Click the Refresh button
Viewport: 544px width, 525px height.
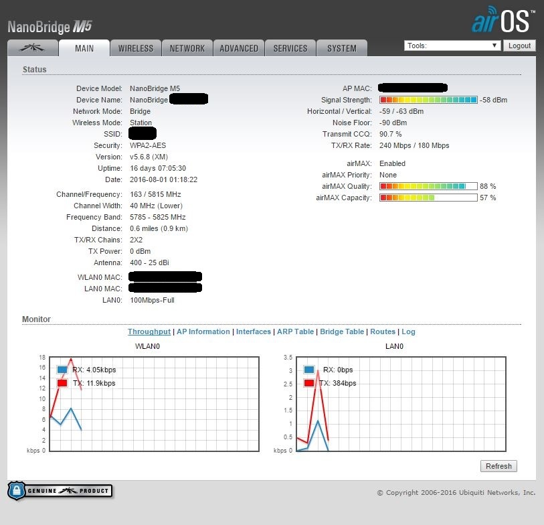[498, 466]
